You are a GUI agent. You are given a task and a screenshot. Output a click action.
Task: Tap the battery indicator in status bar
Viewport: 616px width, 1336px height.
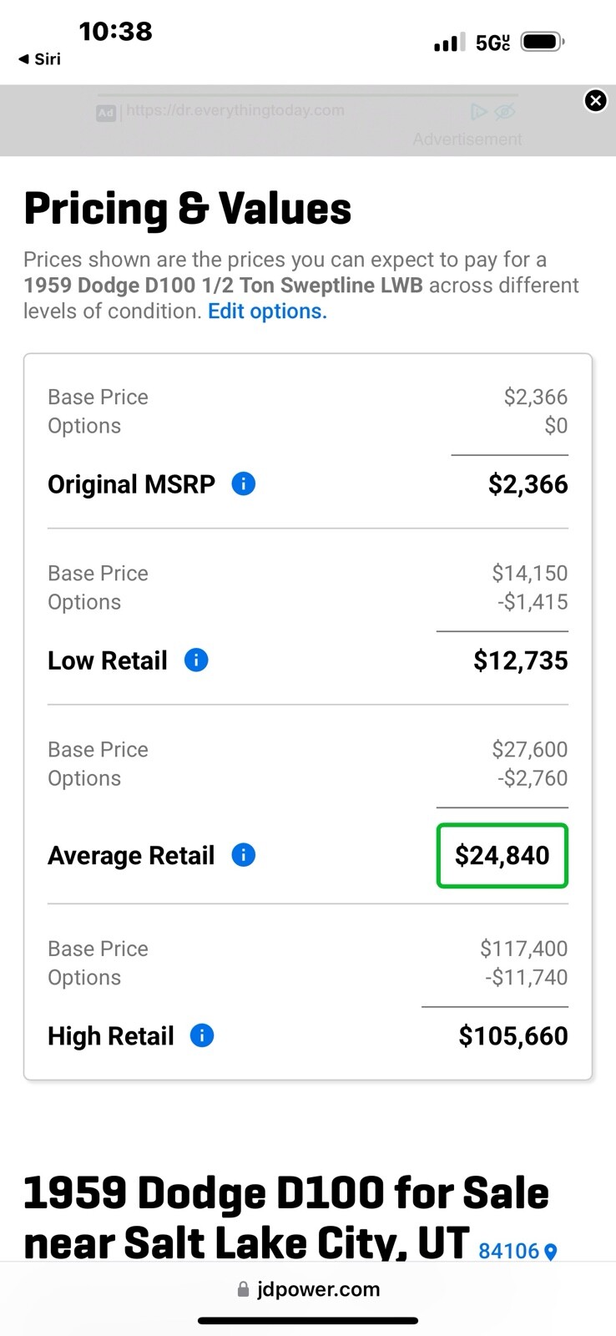543,42
